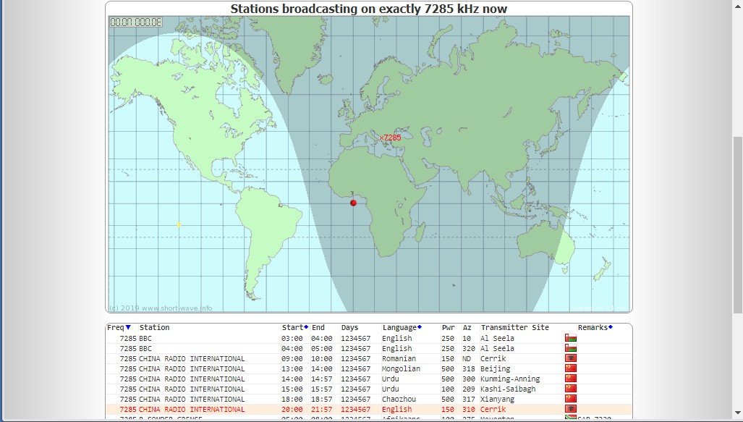Click 'Al Seela' site in the 04:00 row
743x422 pixels.
click(x=497, y=348)
